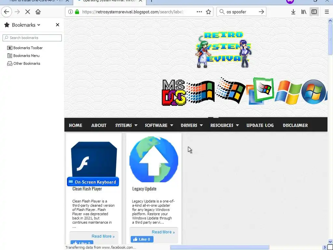The height and width of the screenshot is (250, 333).
Task: Open the Clean Flash Player title link
Action: pyautogui.click(x=87, y=189)
